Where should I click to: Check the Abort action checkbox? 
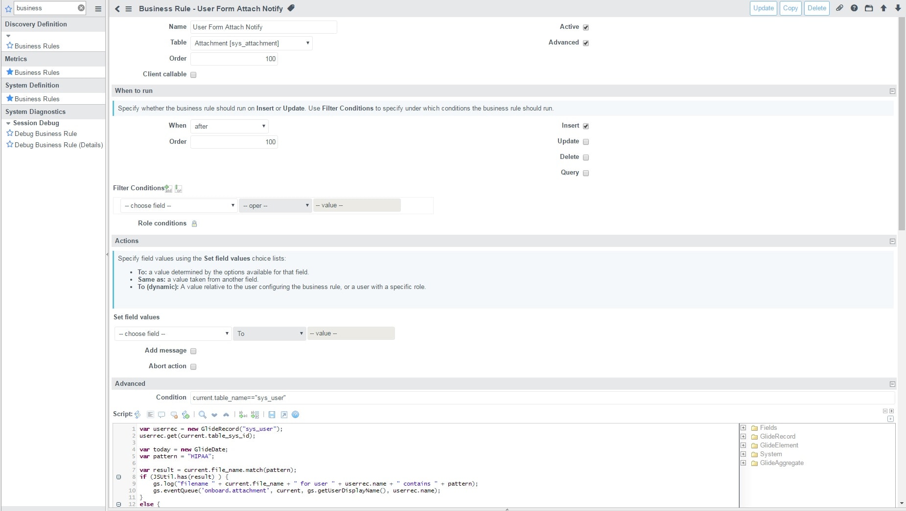[193, 367]
